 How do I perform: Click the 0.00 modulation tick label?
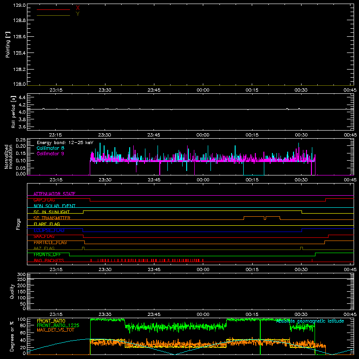(21, 174)
